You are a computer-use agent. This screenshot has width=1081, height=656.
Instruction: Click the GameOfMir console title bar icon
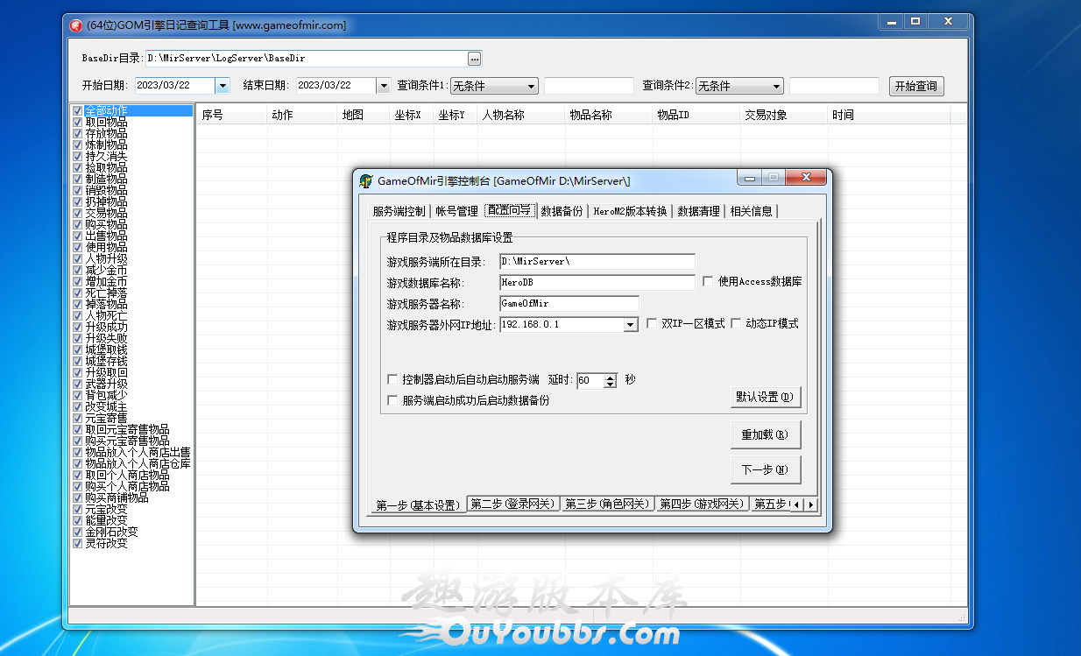367,181
